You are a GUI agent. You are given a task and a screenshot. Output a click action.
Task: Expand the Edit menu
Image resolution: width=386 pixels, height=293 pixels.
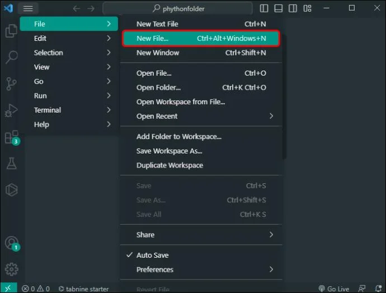[69, 38]
